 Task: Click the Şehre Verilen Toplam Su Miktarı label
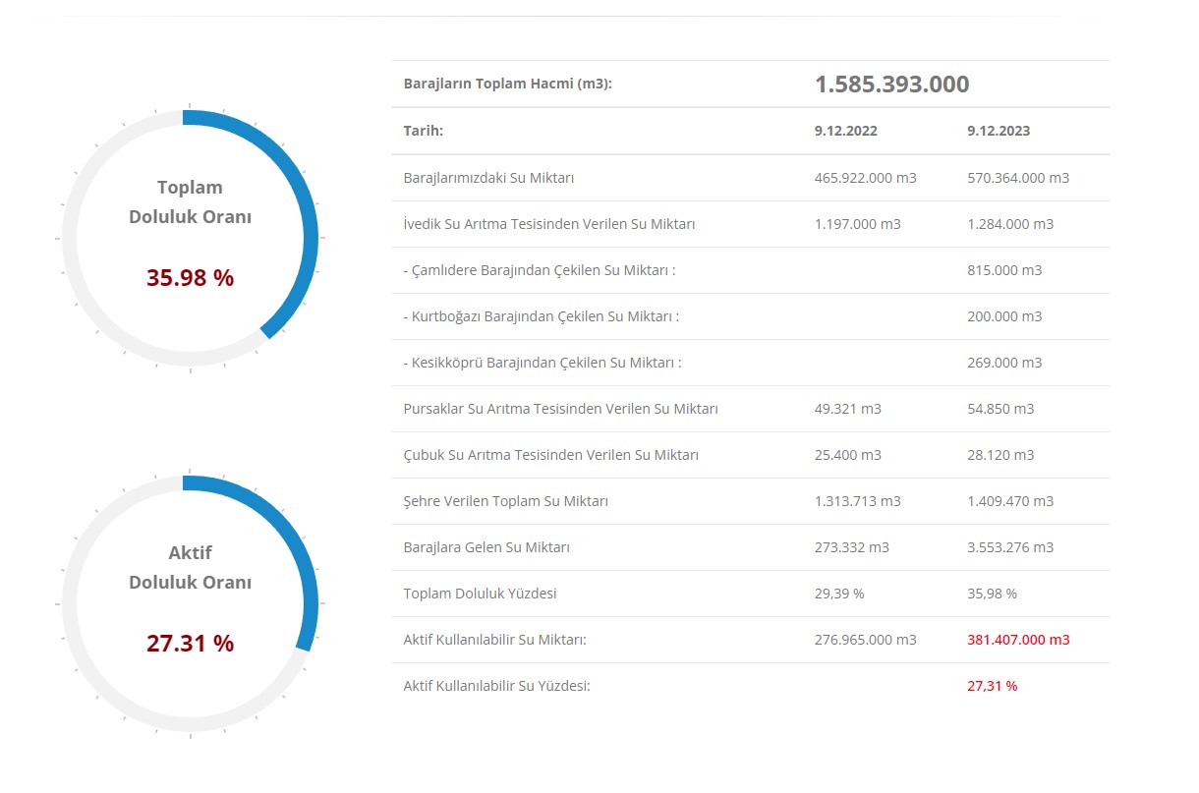[x=505, y=501]
